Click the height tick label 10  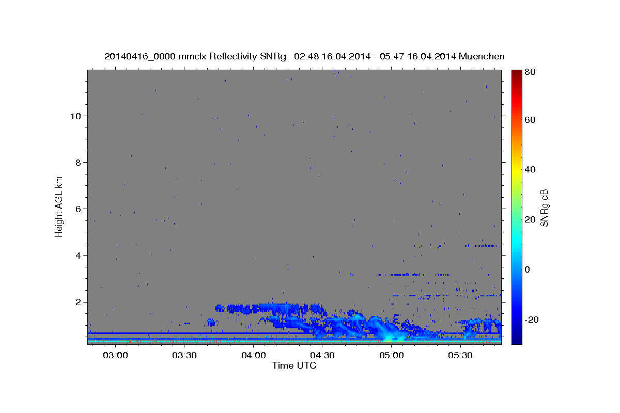[x=76, y=116]
